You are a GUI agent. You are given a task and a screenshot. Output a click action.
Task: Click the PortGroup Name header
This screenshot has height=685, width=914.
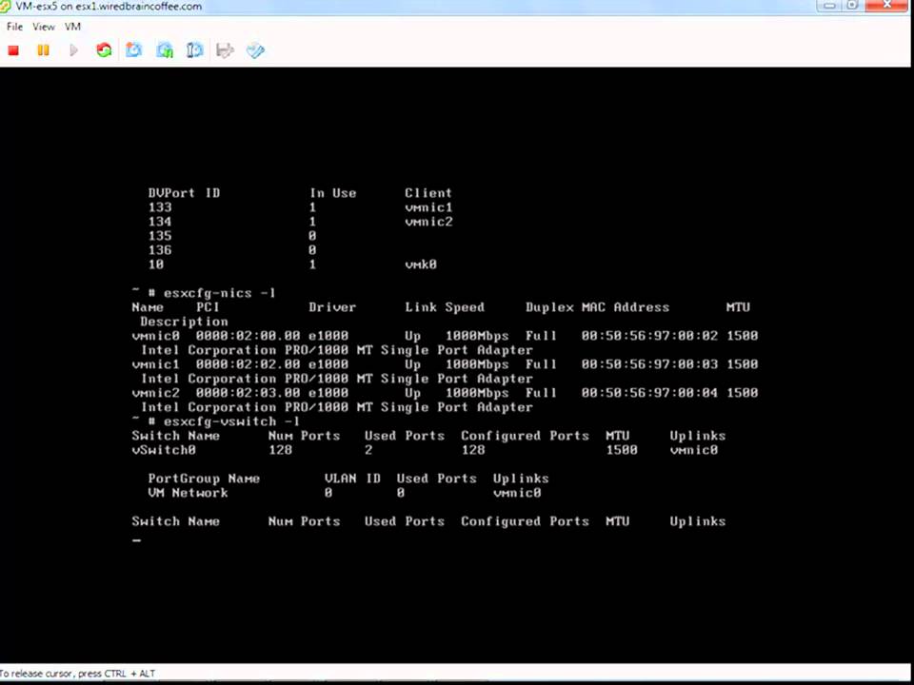click(204, 479)
